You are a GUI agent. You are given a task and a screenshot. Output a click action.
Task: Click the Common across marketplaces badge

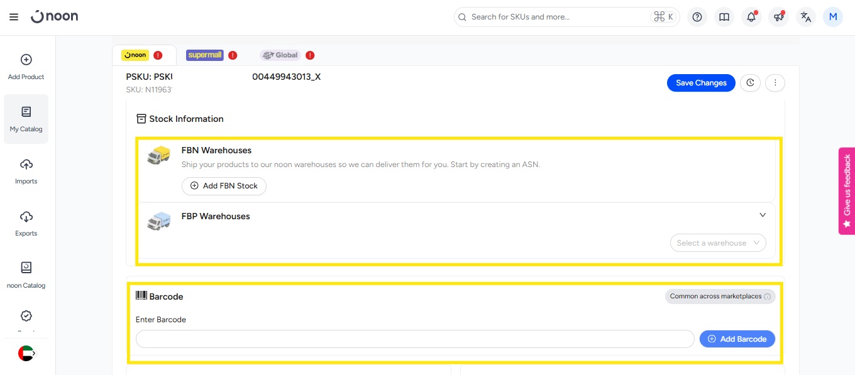[720, 296]
